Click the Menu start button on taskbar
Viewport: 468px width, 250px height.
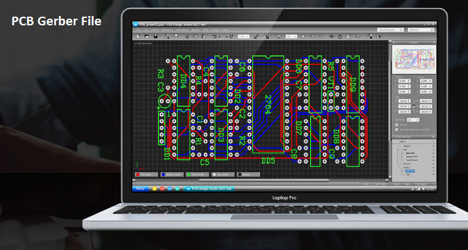[x=140, y=189]
